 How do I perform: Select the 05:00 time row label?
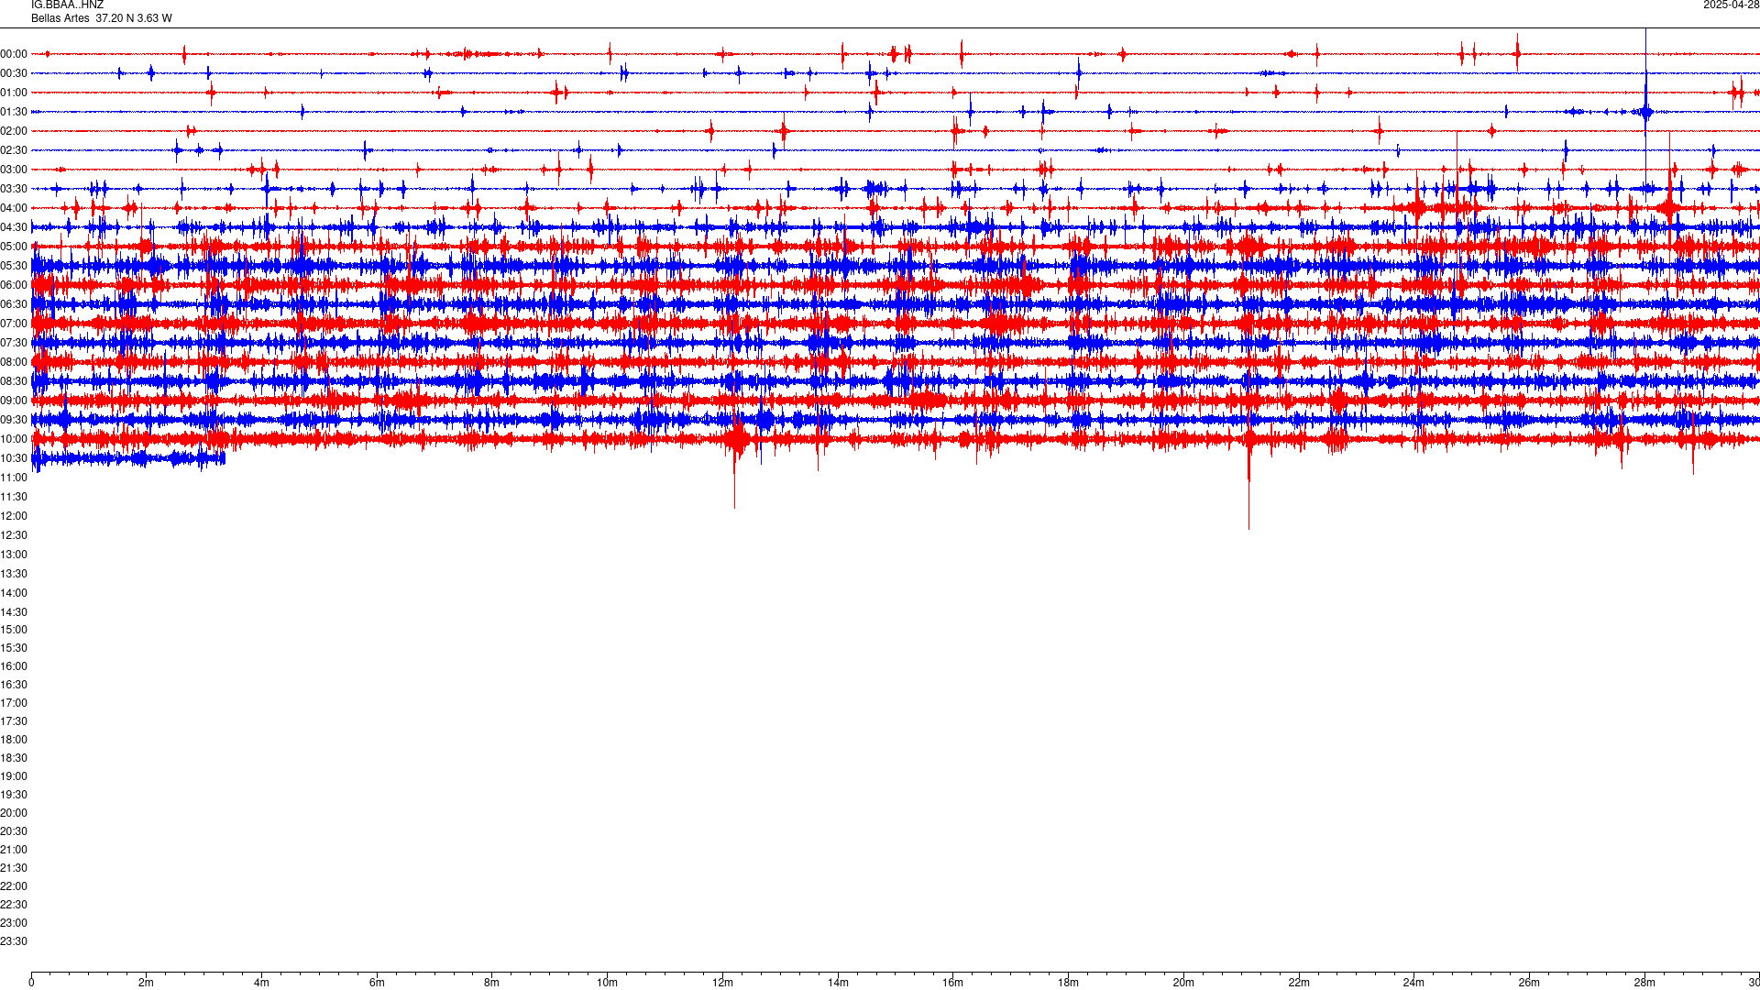click(x=14, y=247)
